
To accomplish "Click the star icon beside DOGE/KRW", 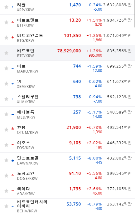I will pyautogui.click(x=6, y=176).
